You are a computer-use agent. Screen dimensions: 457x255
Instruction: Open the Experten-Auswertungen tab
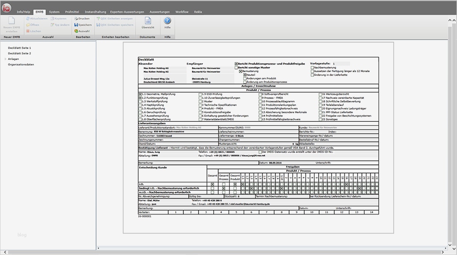click(127, 12)
